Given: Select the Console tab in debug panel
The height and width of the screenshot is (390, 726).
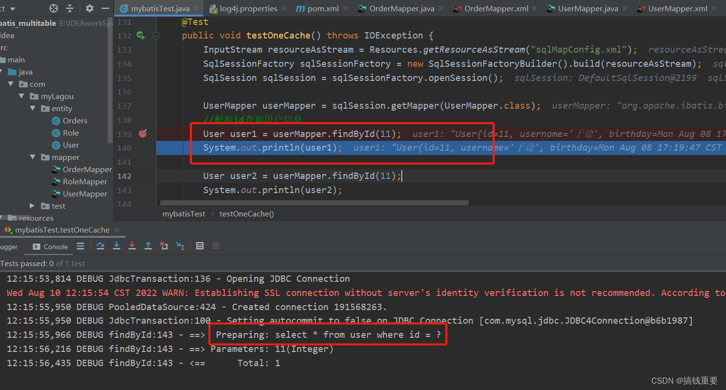Looking at the screenshot, I should tap(50, 247).
